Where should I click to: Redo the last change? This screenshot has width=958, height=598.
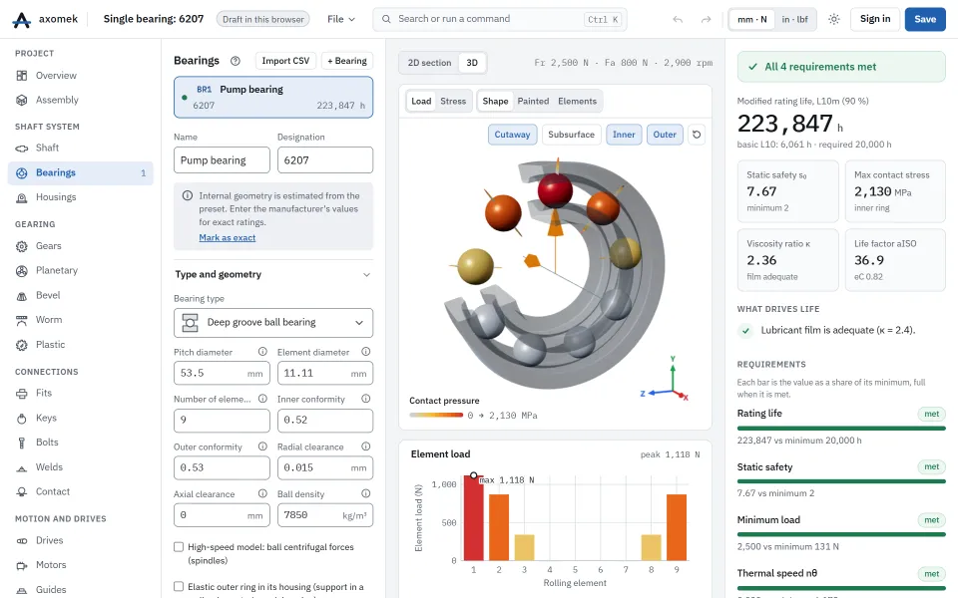click(x=706, y=20)
